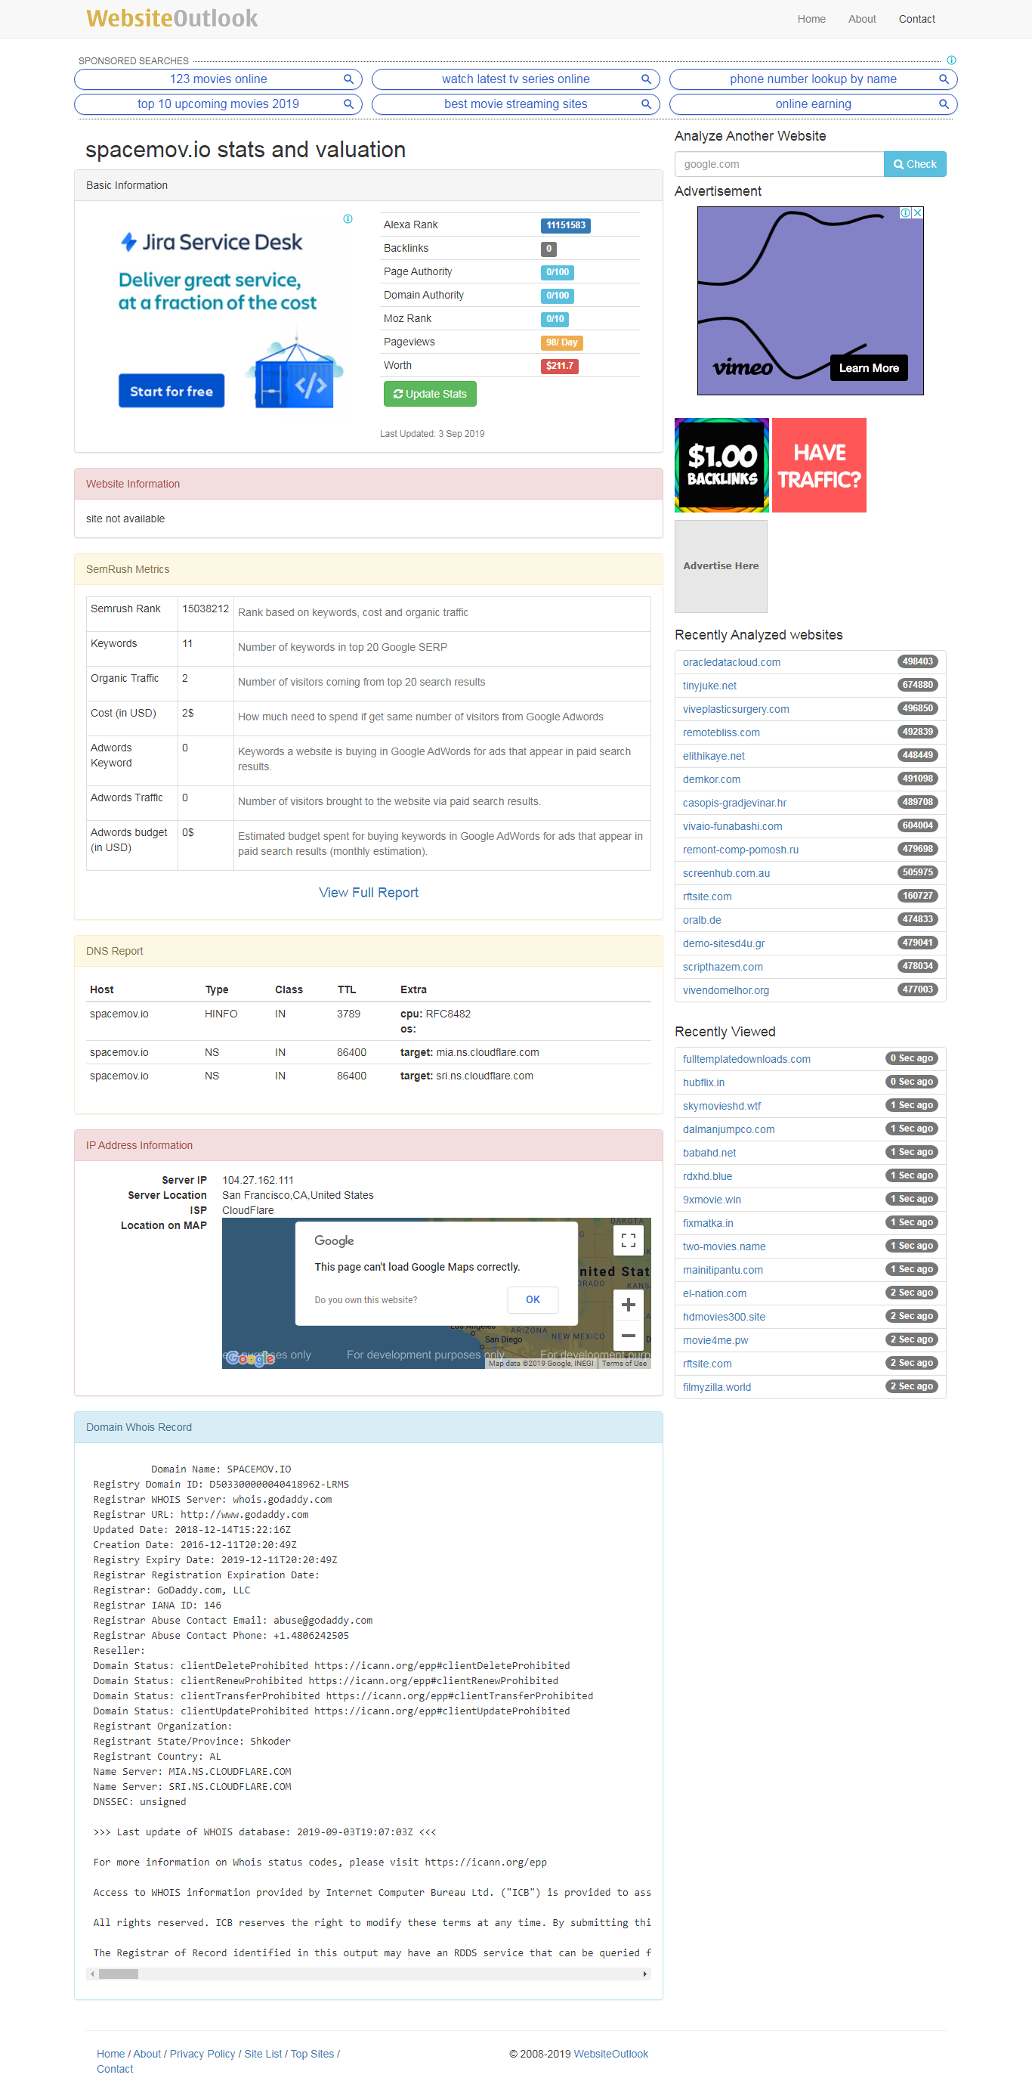
Task: Open the footer Site List link
Action: (263, 2053)
